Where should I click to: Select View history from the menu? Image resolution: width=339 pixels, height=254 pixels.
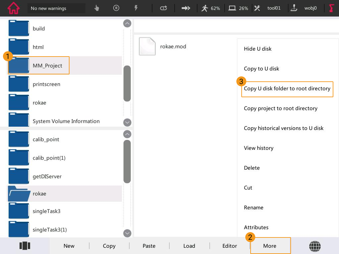(x=259, y=148)
